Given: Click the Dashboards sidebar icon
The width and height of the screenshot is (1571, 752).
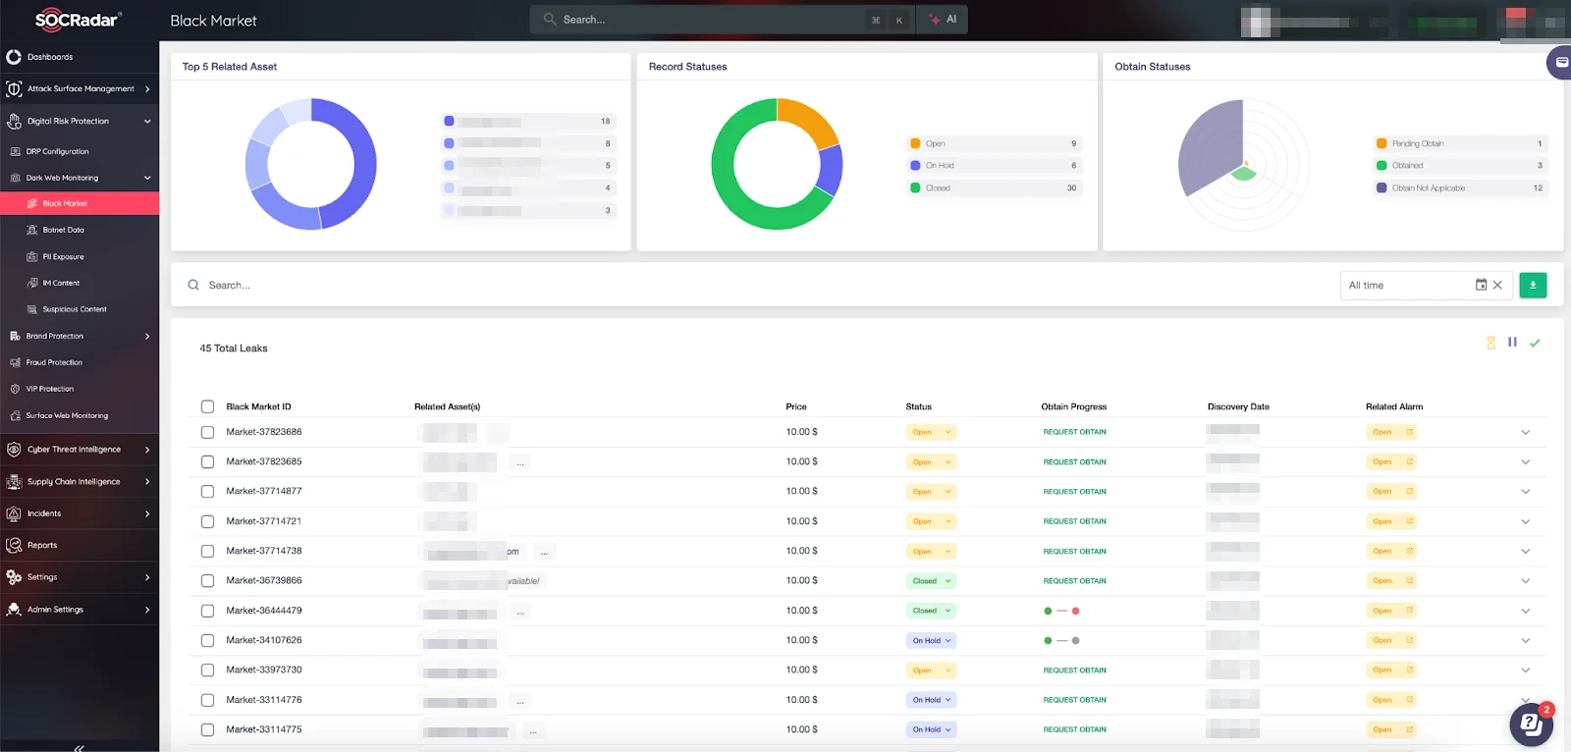Looking at the screenshot, I should (x=14, y=57).
